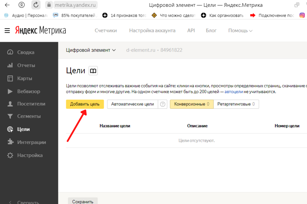Image resolution: width=307 pixels, height=204 pixels.
Task: Click the question mark icon near Автоматические цели
Action: coord(163,104)
